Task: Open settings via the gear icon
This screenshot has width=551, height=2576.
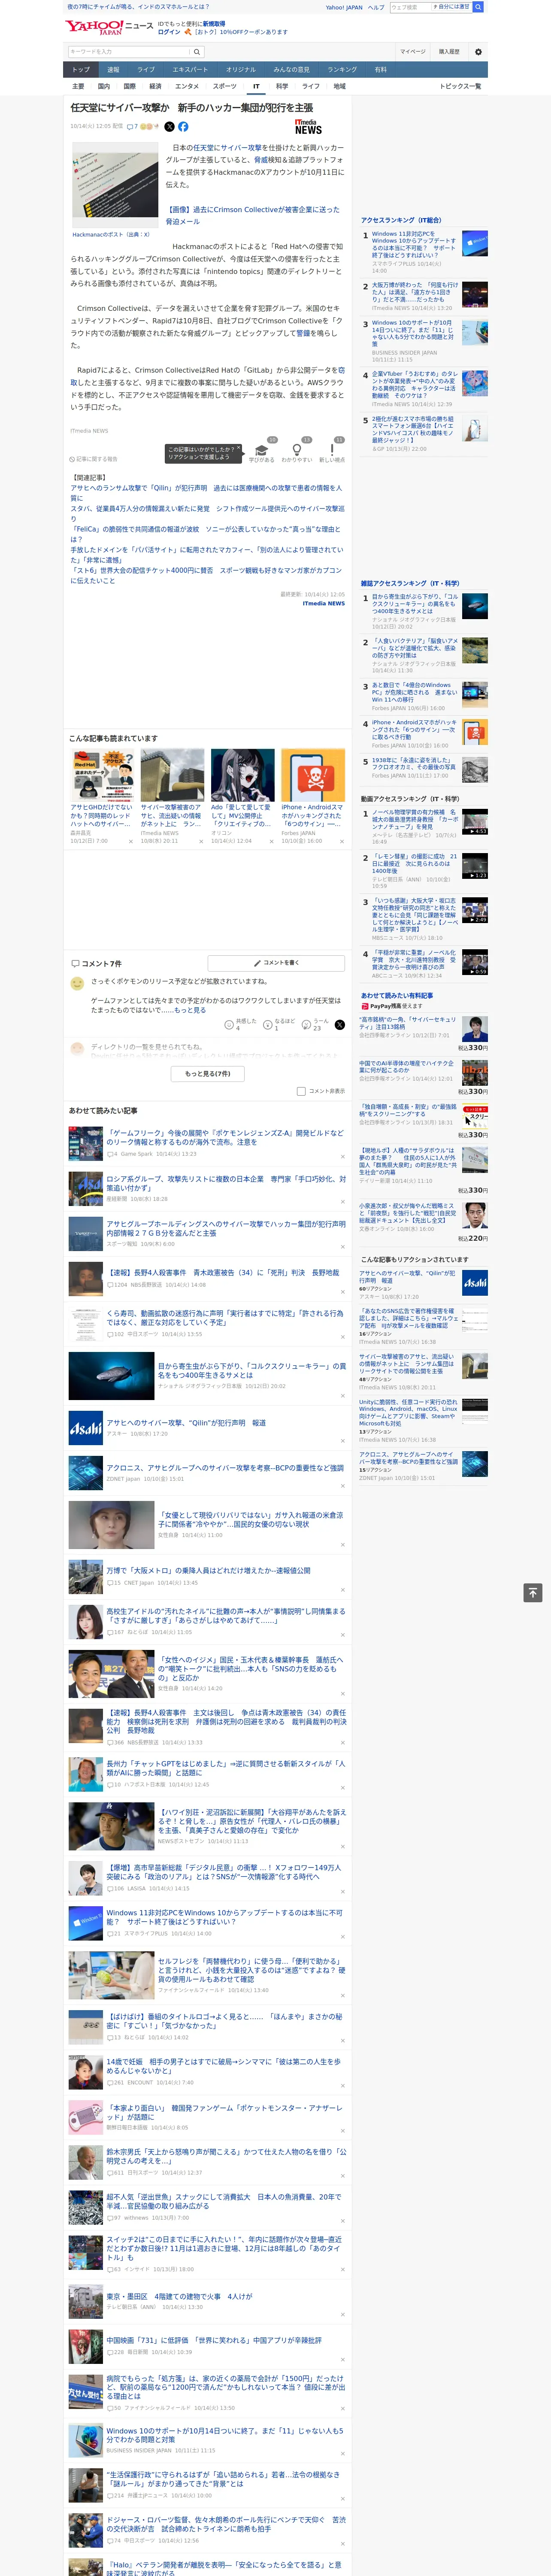Action: coord(478,52)
